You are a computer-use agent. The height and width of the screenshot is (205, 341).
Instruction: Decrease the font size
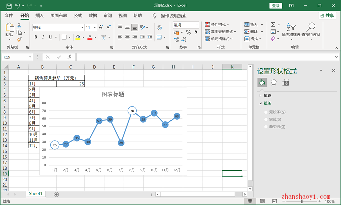coord(108,27)
